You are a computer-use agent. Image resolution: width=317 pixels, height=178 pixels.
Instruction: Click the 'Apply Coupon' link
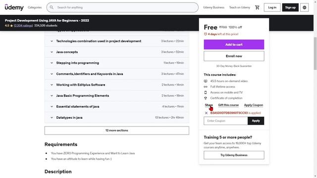[x=254, y=105]
